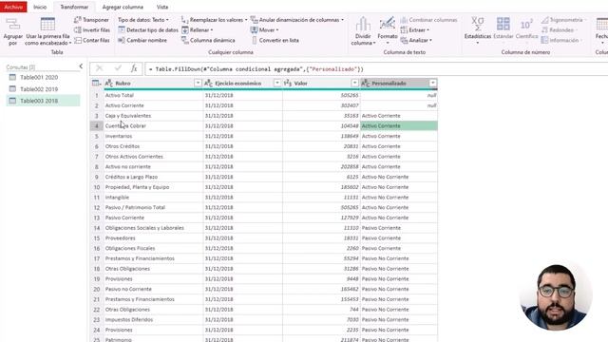Click the Estándar icon

(503, 24)
